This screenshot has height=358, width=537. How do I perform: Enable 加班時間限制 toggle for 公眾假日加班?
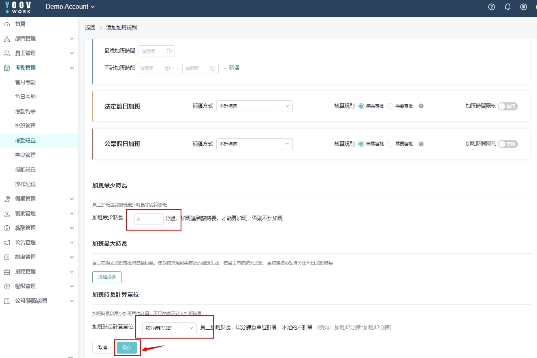507,144
